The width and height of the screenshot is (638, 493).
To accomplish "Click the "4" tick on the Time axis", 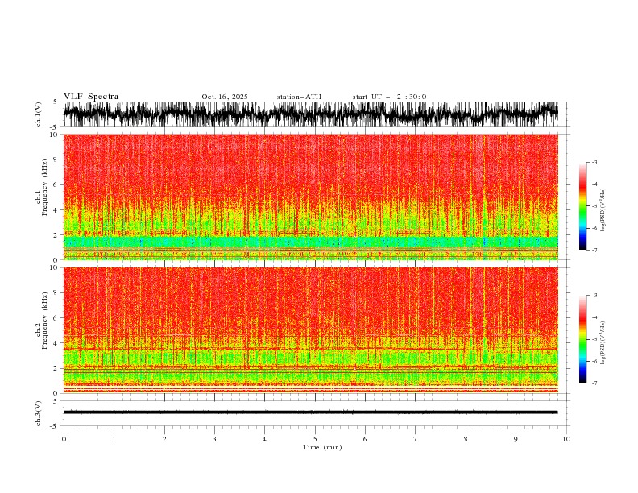I will (264, 439).
